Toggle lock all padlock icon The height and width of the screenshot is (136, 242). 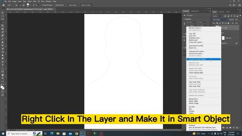[228, 23]
